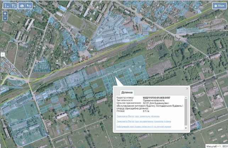Open ownership and property rights information link
Viewport: 228px width, 148px height.
point(144,126)
